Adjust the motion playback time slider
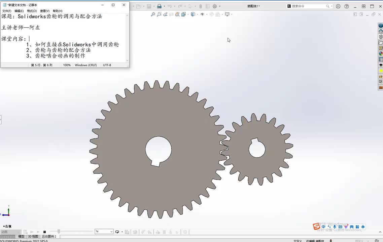 [59, 231]
